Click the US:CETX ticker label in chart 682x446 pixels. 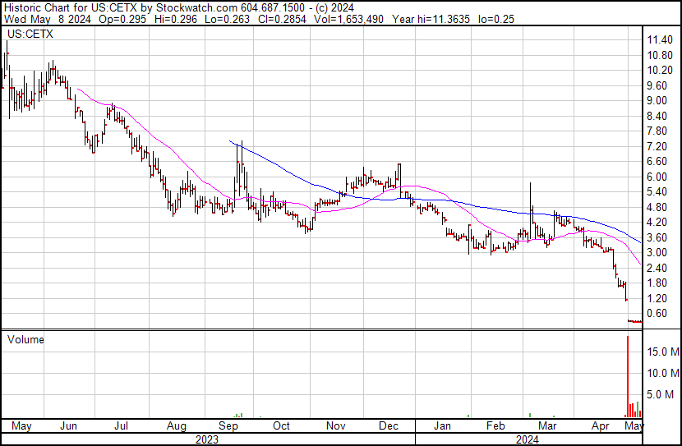click(x=28, y=34)
